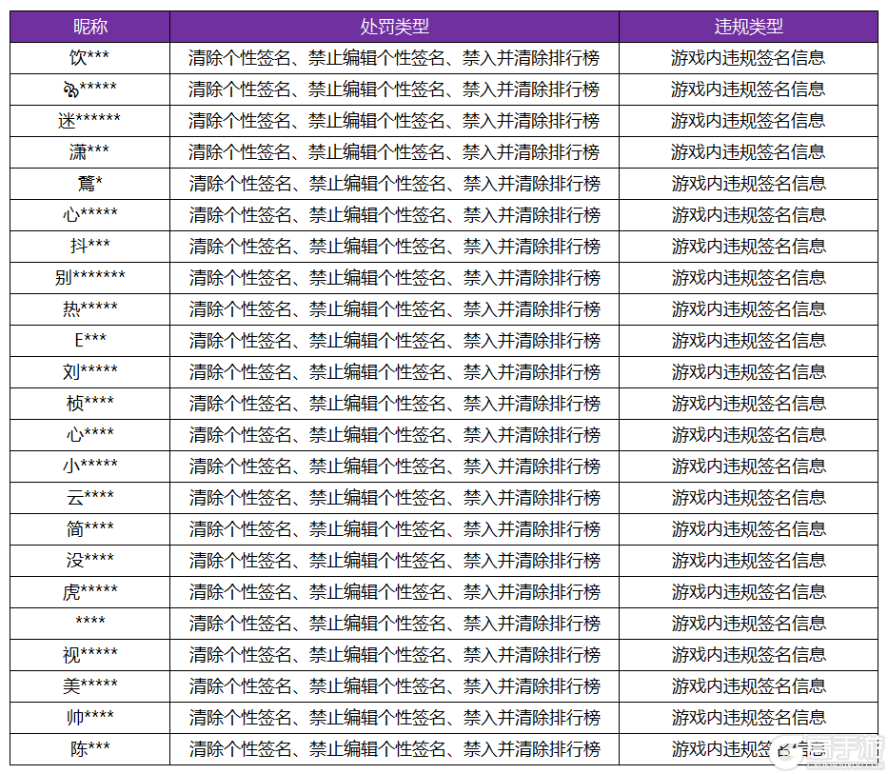Click punishment text in 陈*** row
The image size is (888, 774).
(x=394, y=749)
